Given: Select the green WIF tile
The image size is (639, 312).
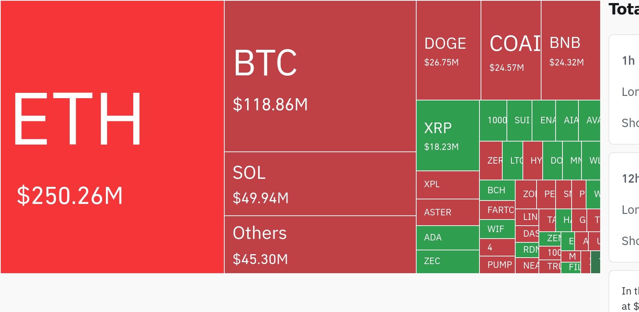Looking at the screenshot, I should [x=497, y=229].
